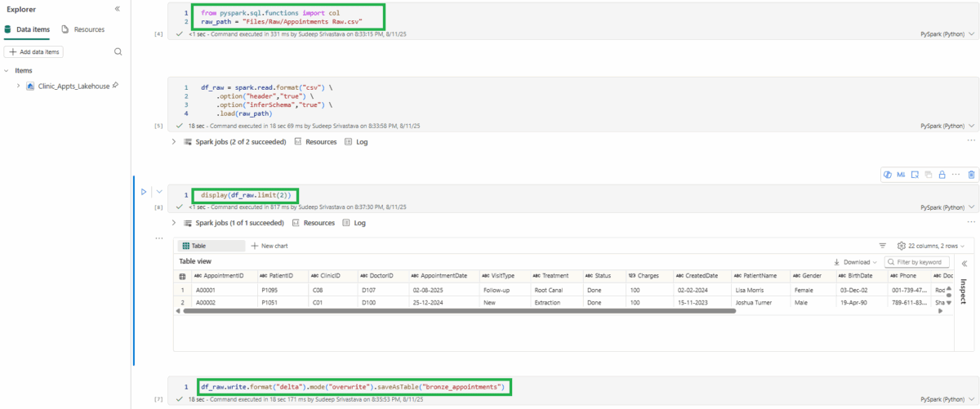Select the Treatment column header
This screenshot has width=980, height=409.
coord(555,276)
